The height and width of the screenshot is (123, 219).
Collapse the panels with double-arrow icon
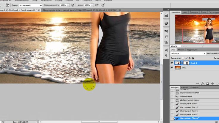[x=168, y=9]
